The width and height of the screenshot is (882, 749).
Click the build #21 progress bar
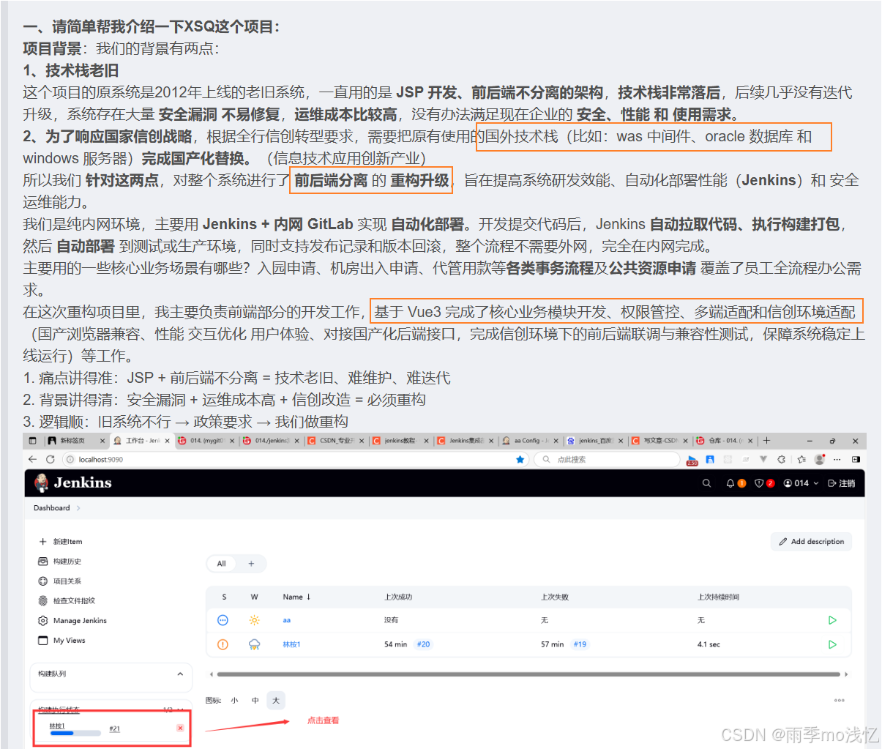click(75, 732)
